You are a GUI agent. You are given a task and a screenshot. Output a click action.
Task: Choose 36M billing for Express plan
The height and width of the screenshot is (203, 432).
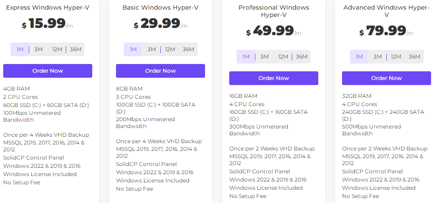[75, 49]
